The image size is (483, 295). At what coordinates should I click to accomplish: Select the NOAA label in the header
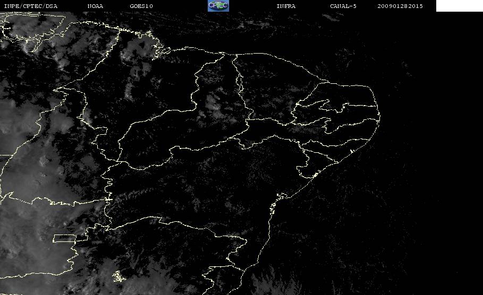coord(95,6)
